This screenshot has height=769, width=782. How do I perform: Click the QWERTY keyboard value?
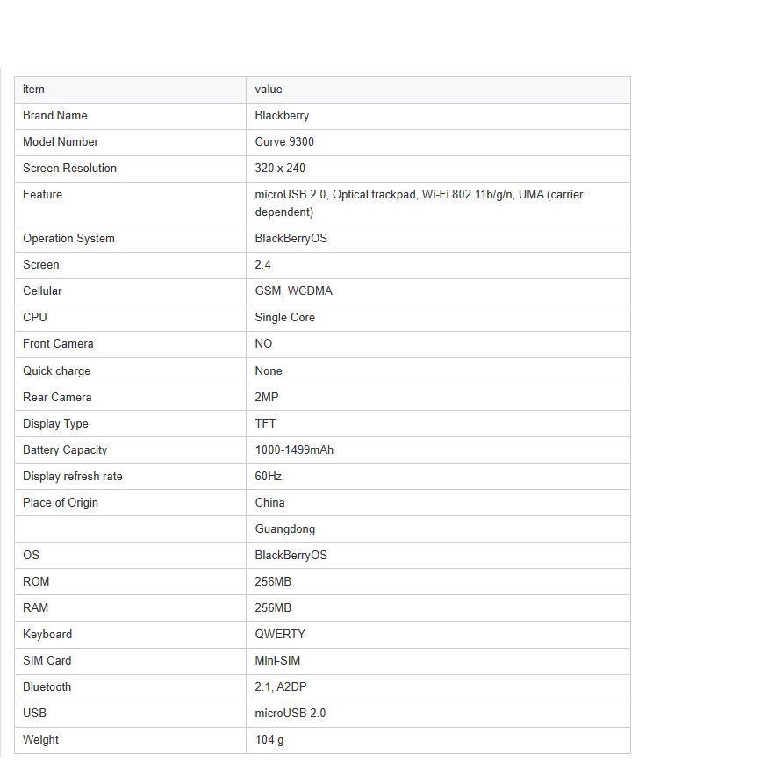point(280,635)
